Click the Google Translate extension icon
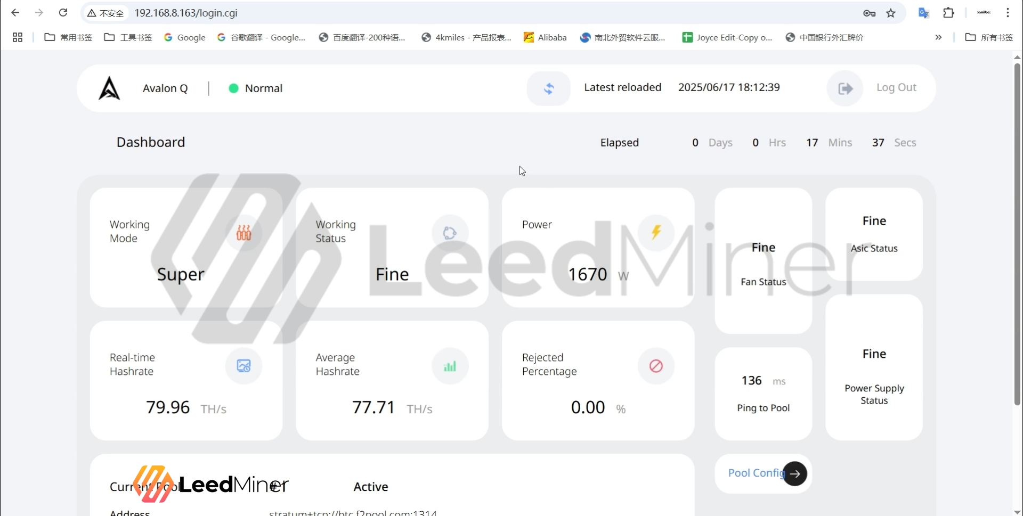Screen dimensions: 1023x516 (x=924, y=13)
